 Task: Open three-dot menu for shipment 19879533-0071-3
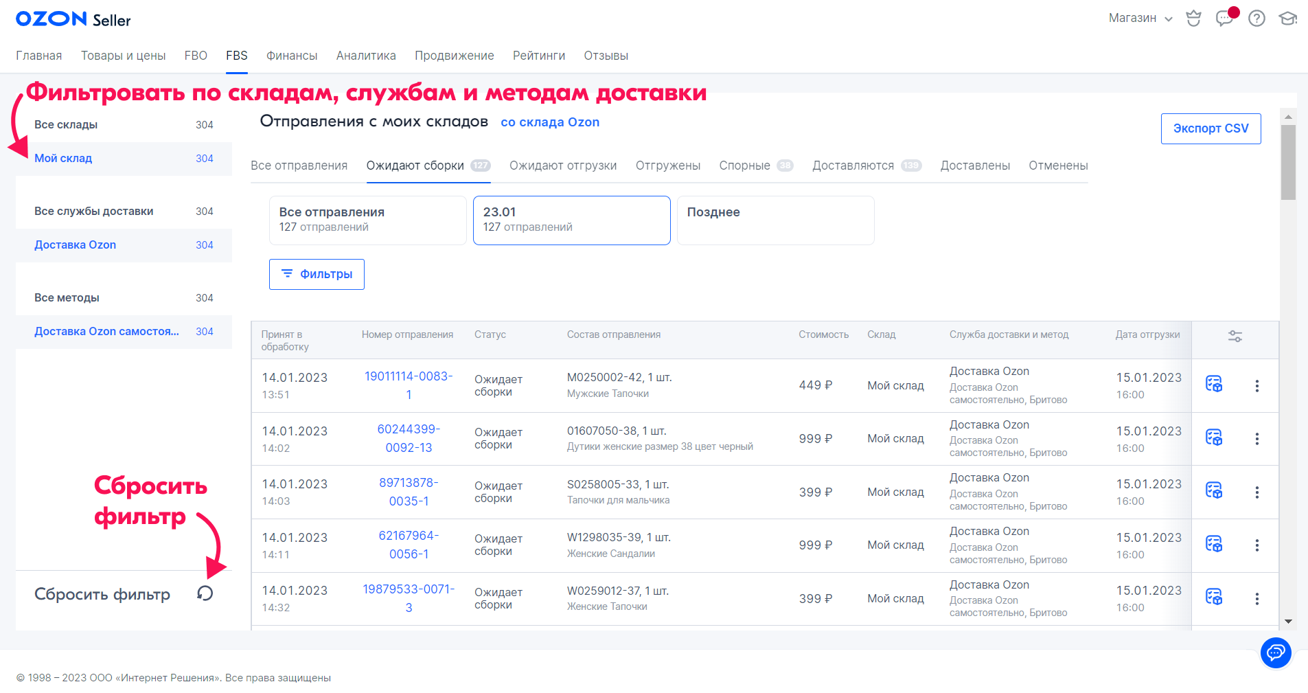coord(1257,599)
